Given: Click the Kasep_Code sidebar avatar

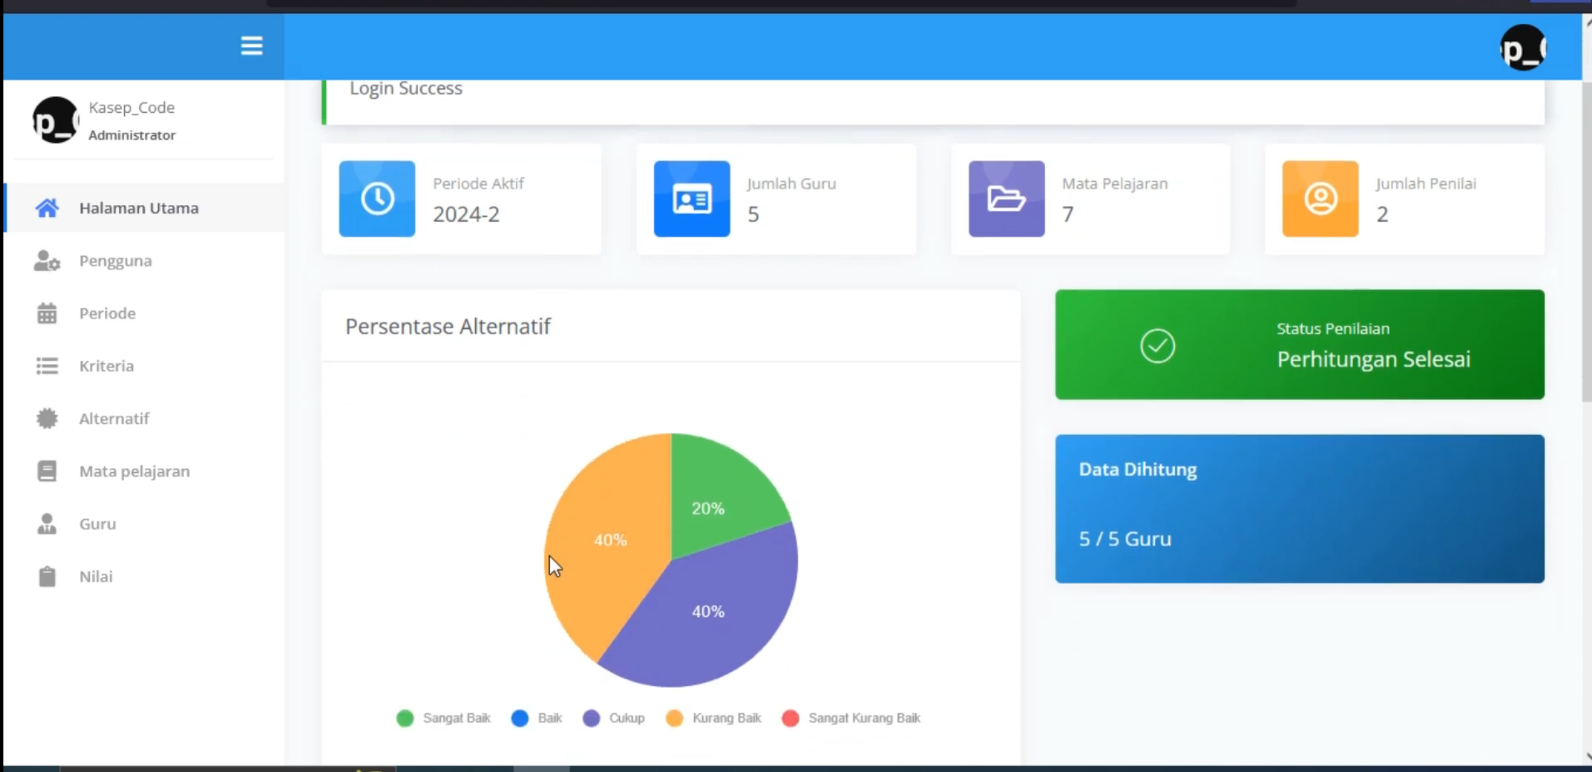Looking at the screenshot, I should [55, 120].
